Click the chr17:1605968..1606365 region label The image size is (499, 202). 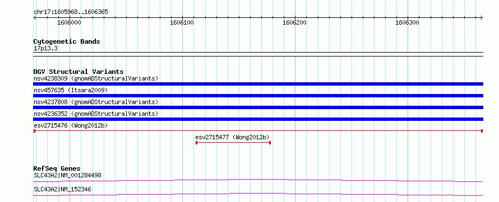point(71,12)
